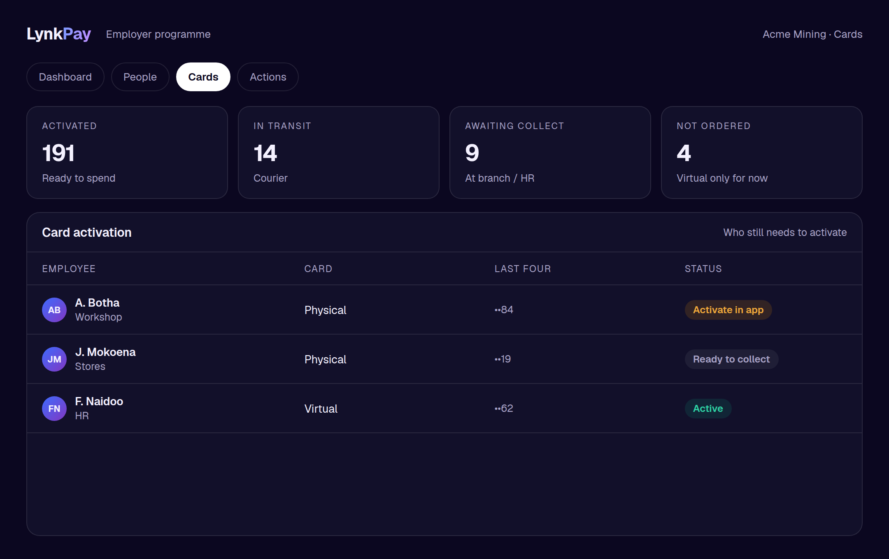Click the 'Stores' department label

[x=90, y=367]
